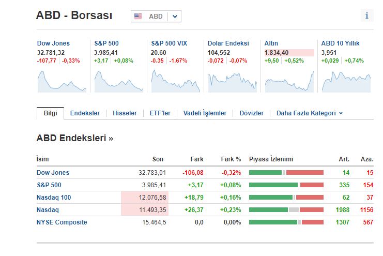This screenshot has height=256, width=383.
Task: Sort table by Fark % column
Action: pyautogui.click(x=231, y=159)
